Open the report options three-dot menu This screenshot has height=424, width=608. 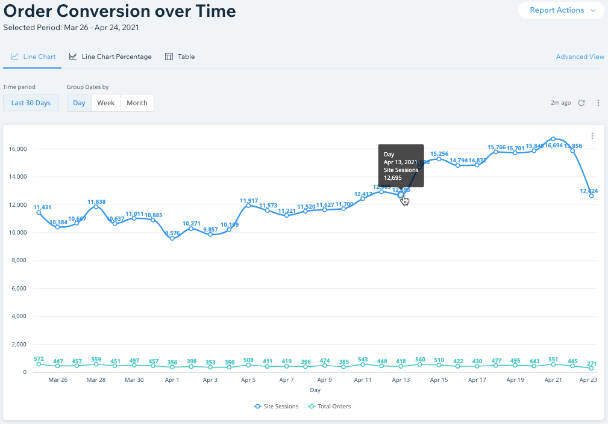(598, 103)
